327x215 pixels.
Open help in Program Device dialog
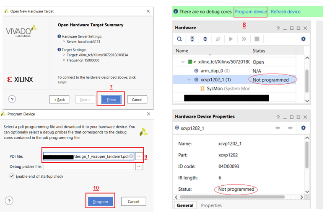pyautogui.click(x=9, y=201)
